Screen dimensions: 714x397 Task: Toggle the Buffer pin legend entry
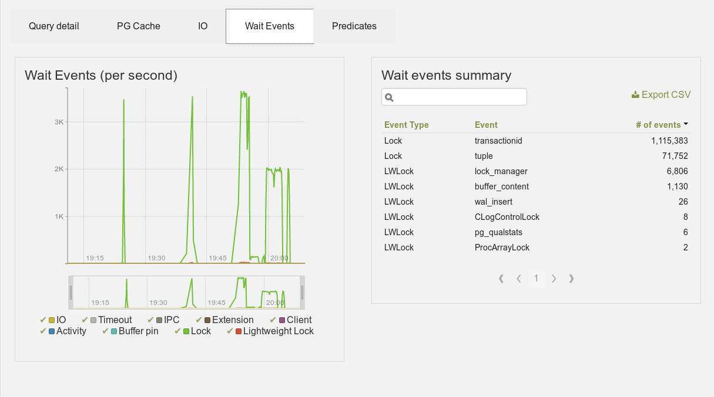click(x=130, y=331)
